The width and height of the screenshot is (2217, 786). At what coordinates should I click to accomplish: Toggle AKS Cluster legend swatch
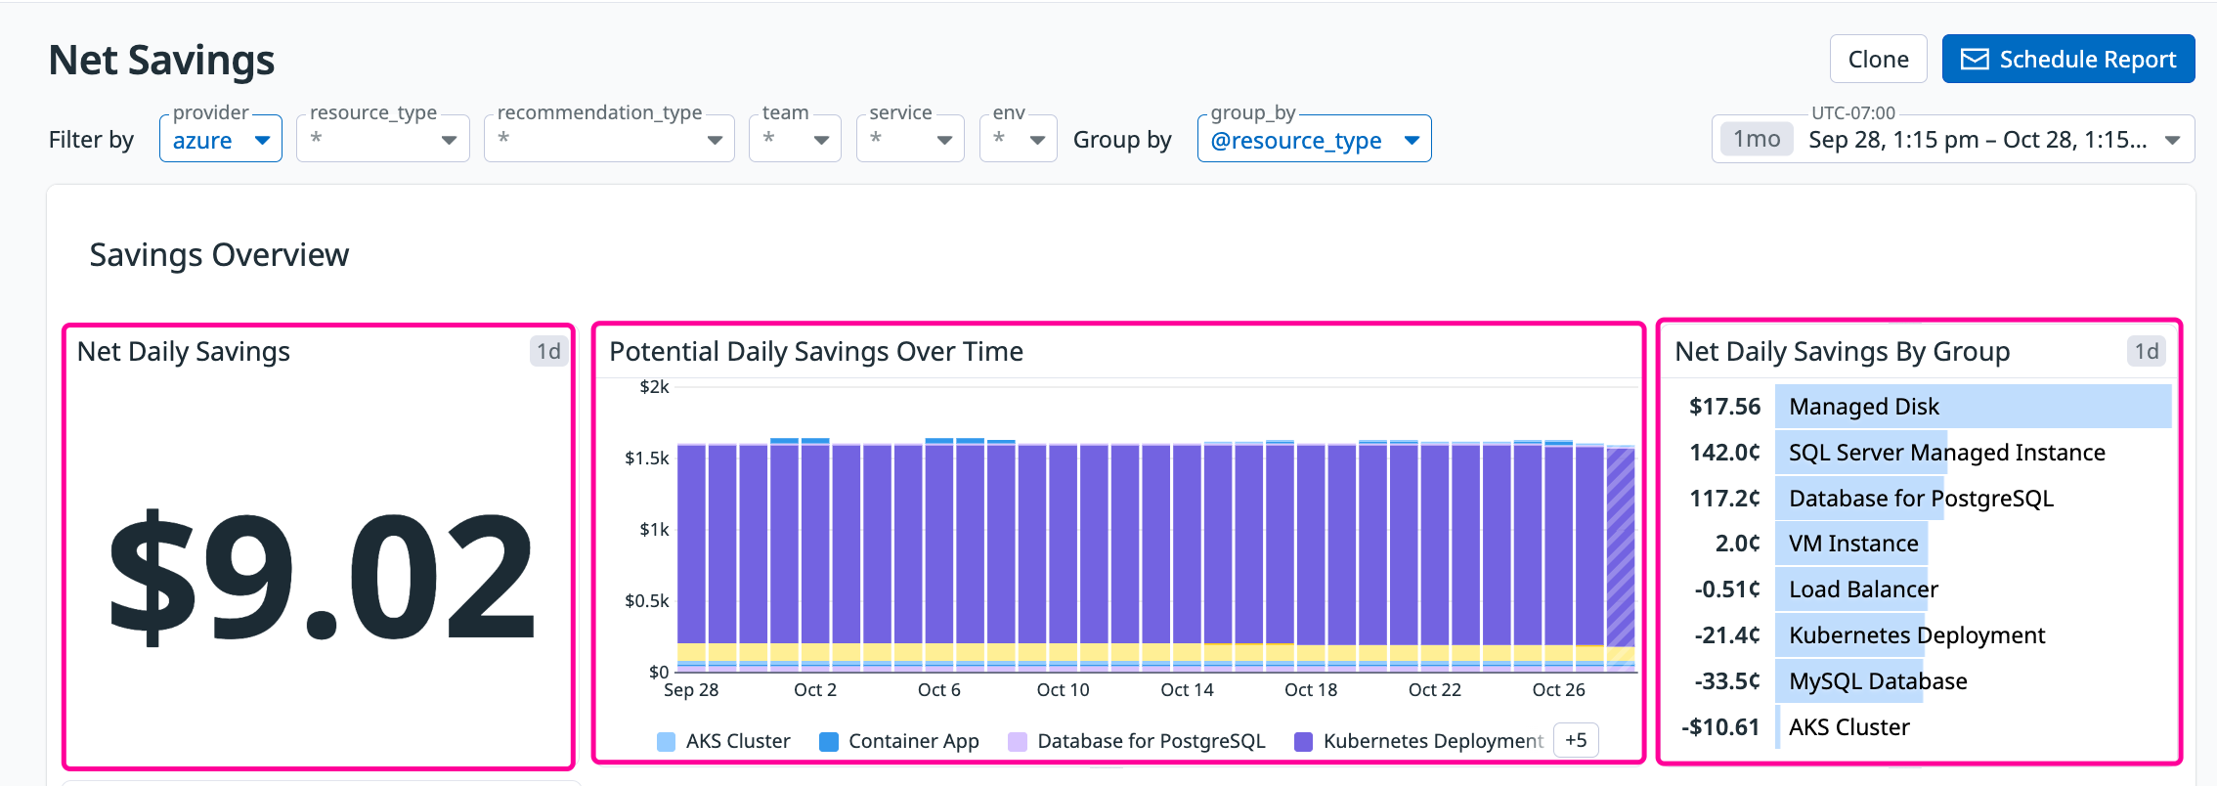667,742
